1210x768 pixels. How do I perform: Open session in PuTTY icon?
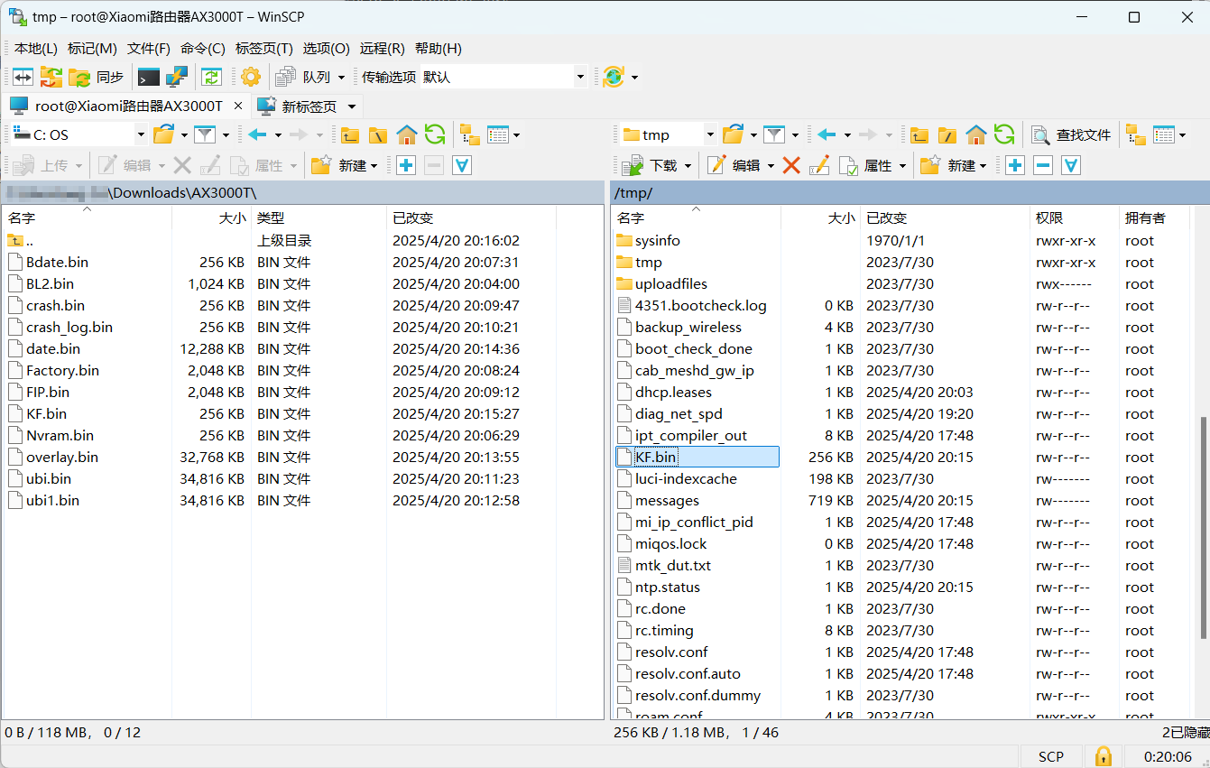[x=176, y=78]
